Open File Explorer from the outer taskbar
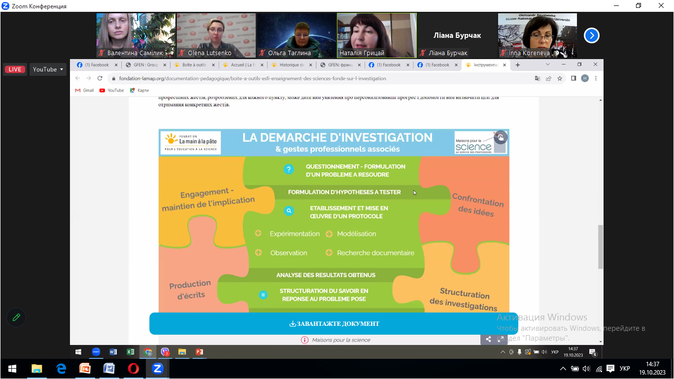This screenshot has height=379, width=674. tap(37, 369)
